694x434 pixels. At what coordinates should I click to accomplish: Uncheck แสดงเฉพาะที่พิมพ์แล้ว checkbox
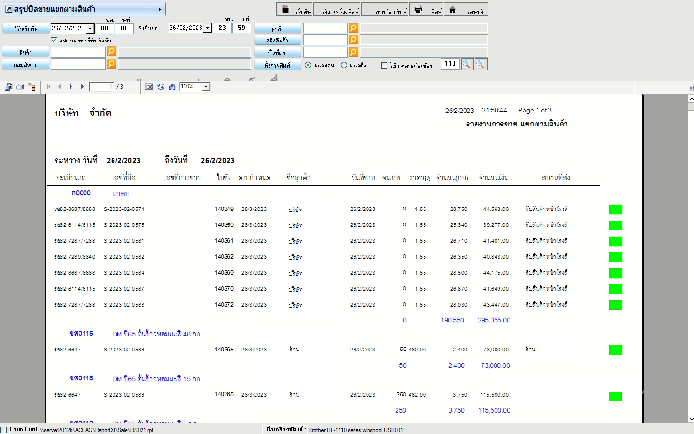coord(54,41)
